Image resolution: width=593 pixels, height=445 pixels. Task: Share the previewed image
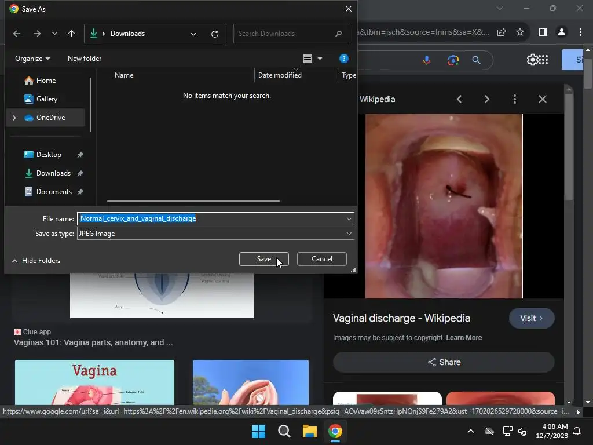click(x=444, y=362)
